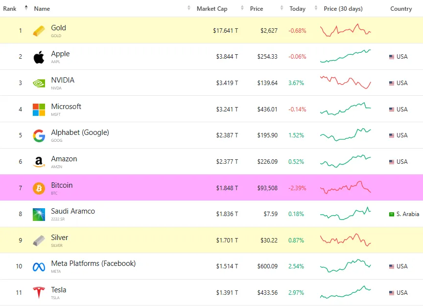423x306 pixels.
Task: Click the Gold bar icon
Action: 39,31
